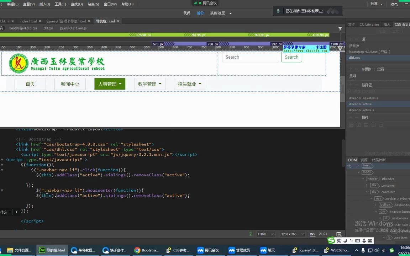Open the HTML language dropdown in status bar

(x=266, y=234)
